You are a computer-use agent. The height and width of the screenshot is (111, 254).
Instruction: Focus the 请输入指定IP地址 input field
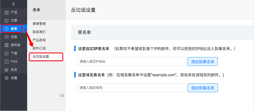point(132,62)
